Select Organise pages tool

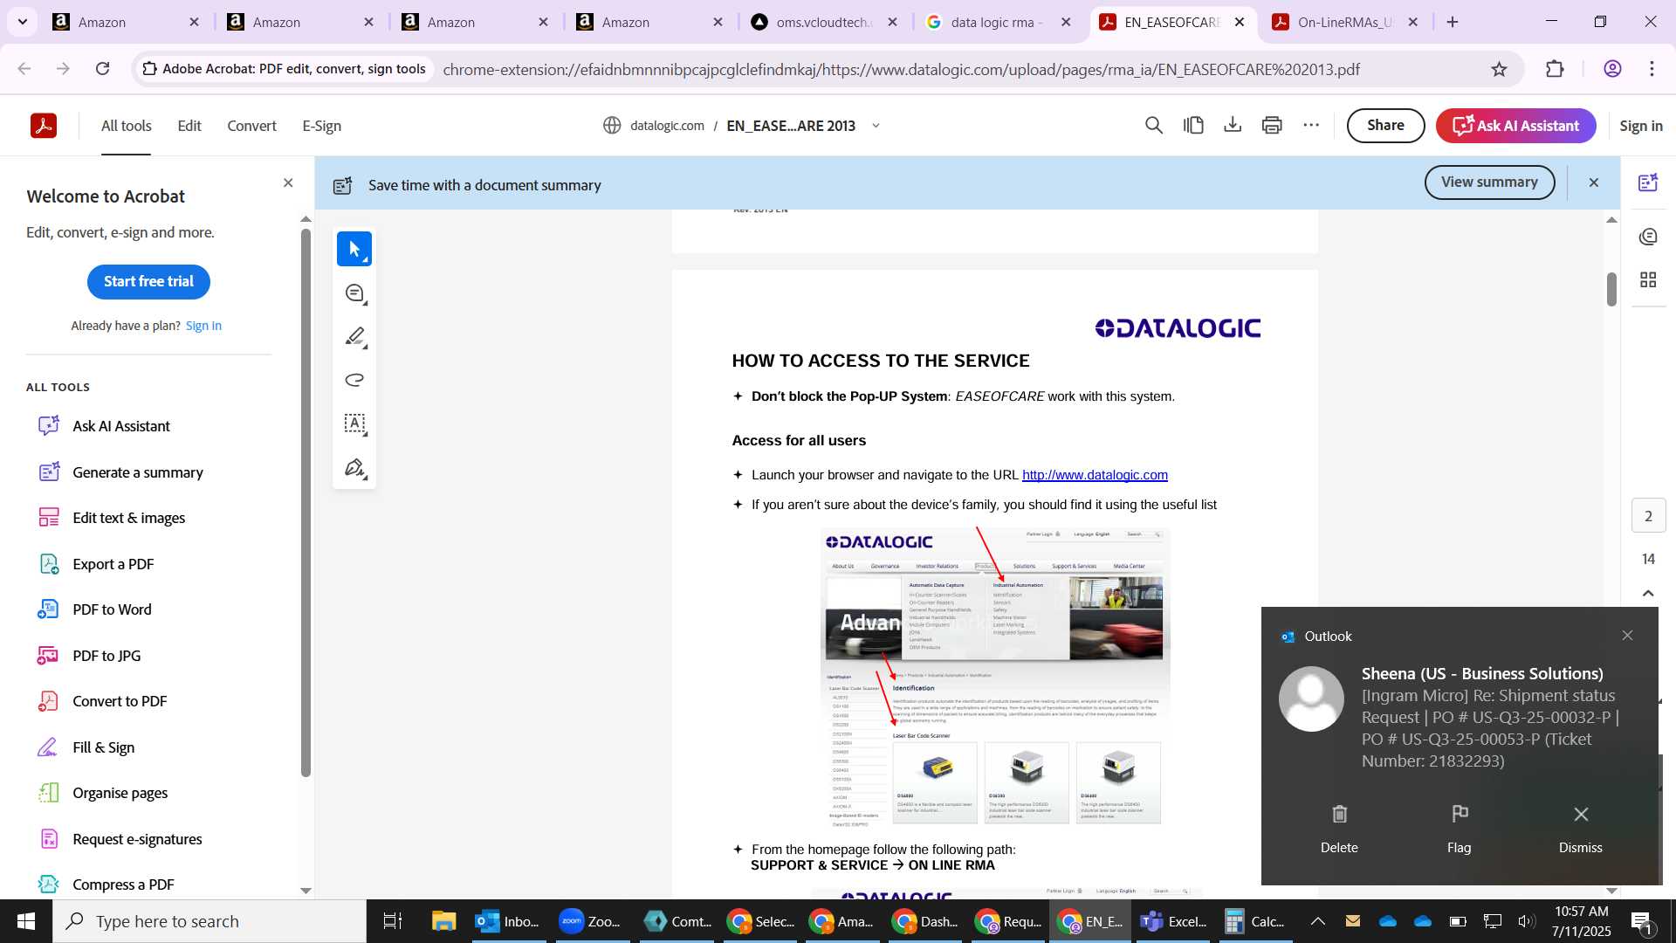point(120,793)
